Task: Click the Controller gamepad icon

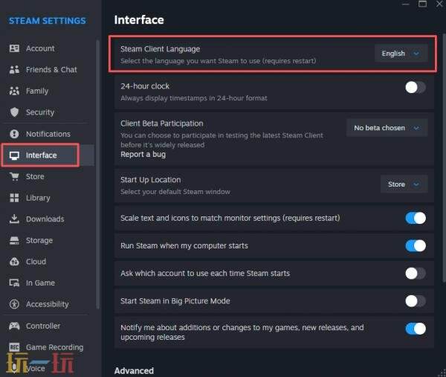Action: (14, 326)
